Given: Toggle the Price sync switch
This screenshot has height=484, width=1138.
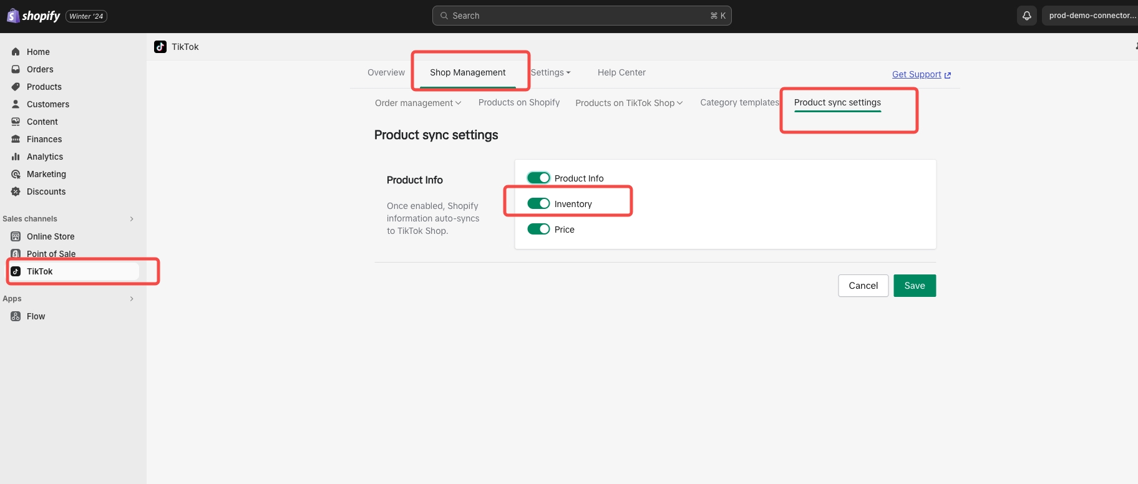Looking at the screenshot, I should 538,230.
